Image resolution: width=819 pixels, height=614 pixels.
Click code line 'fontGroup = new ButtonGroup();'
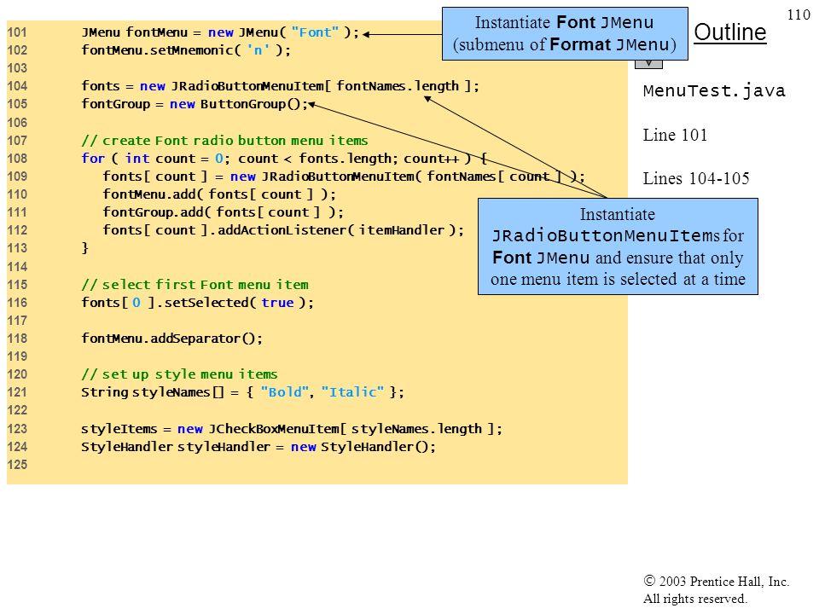195,104
